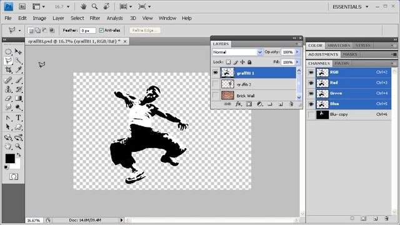Screen dimensions: 400x225
Task: Select the Type tool
Action: click(x=18, y=118)
